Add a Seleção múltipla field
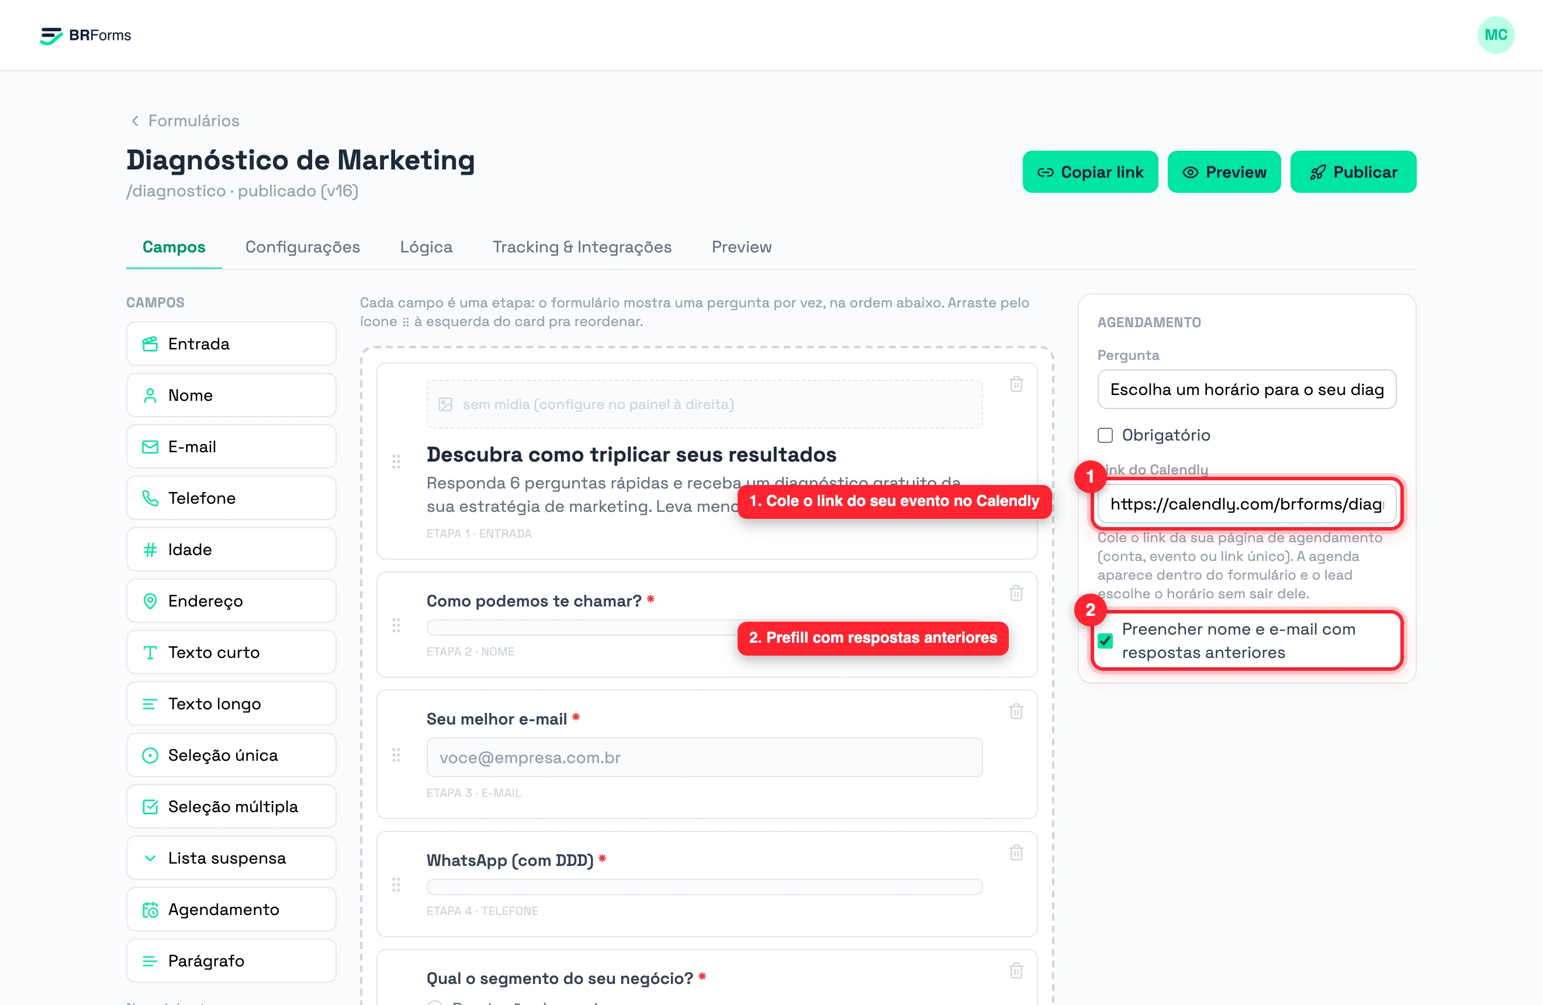 tap(231, 807)
